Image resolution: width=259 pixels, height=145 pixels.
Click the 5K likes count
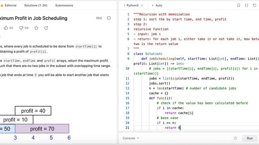(11, 28)
